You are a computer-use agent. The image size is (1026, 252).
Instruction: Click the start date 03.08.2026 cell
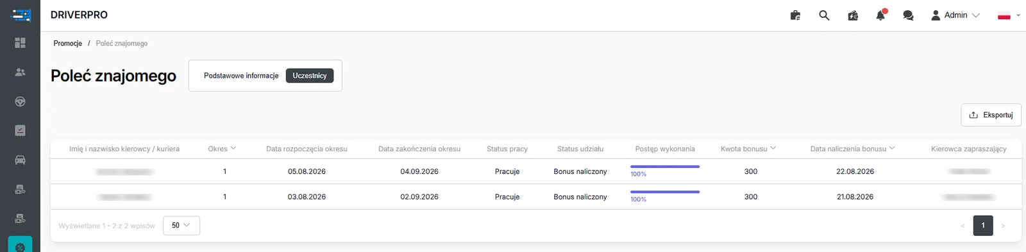[307, 197]
